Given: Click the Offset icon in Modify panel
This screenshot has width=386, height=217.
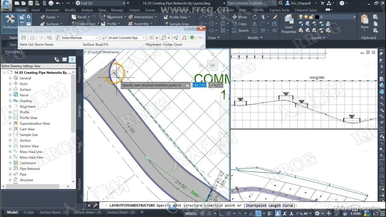Looking at the screenshot, I should click(x=274, y=30).
